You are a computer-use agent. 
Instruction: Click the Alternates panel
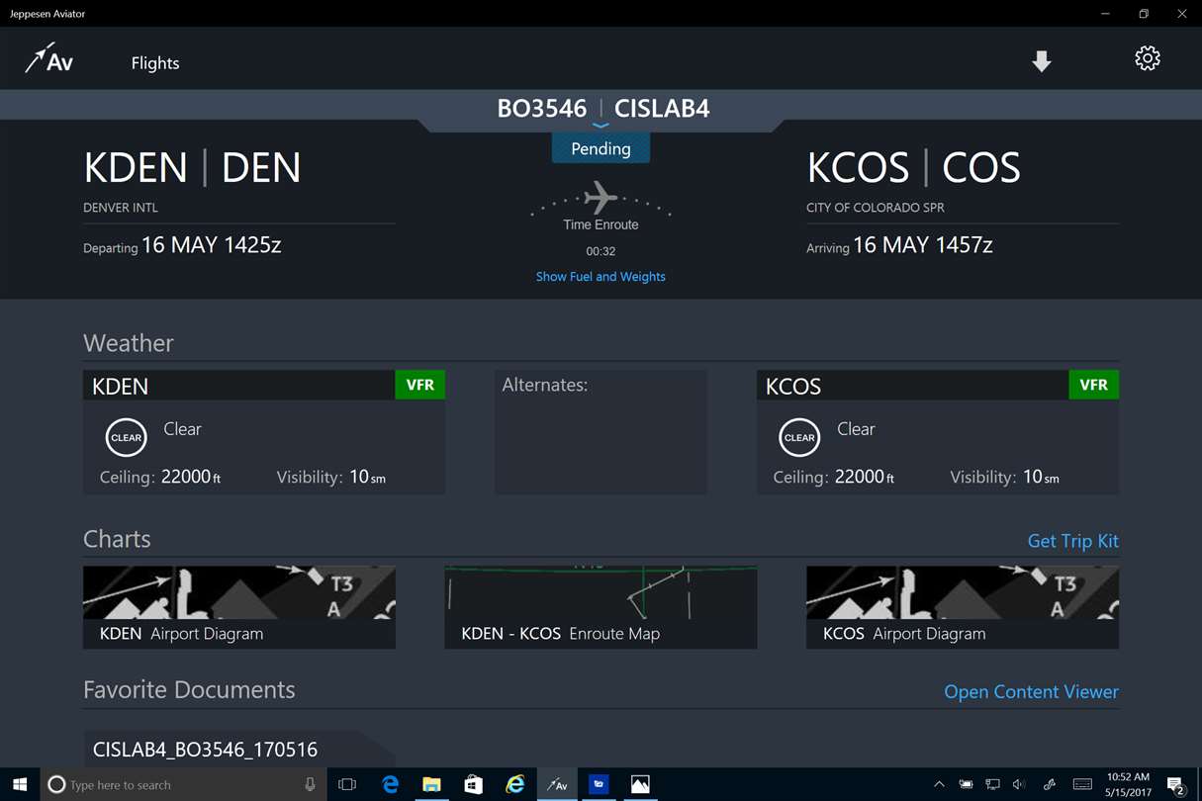(x=601, y=432)
